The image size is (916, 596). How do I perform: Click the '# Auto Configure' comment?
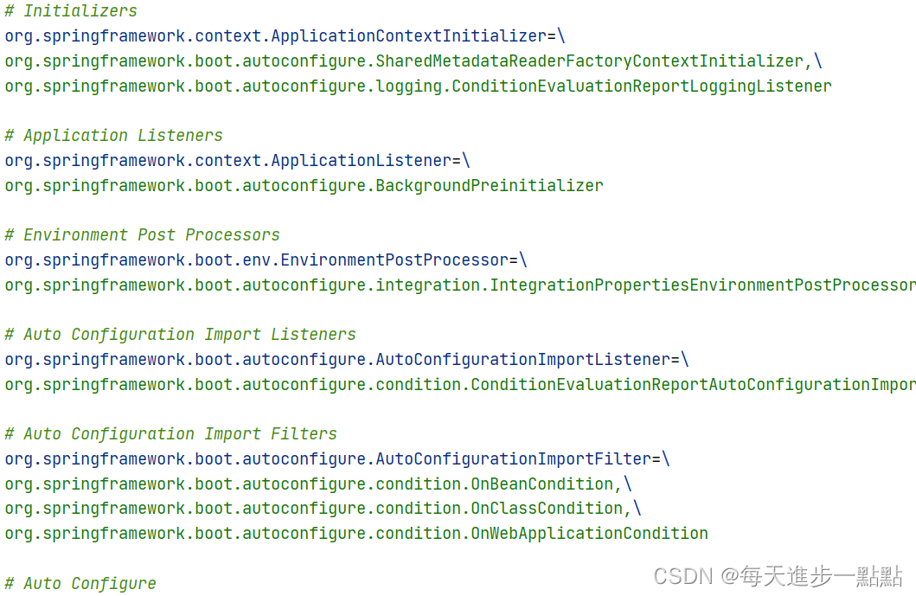click(80, 584)
